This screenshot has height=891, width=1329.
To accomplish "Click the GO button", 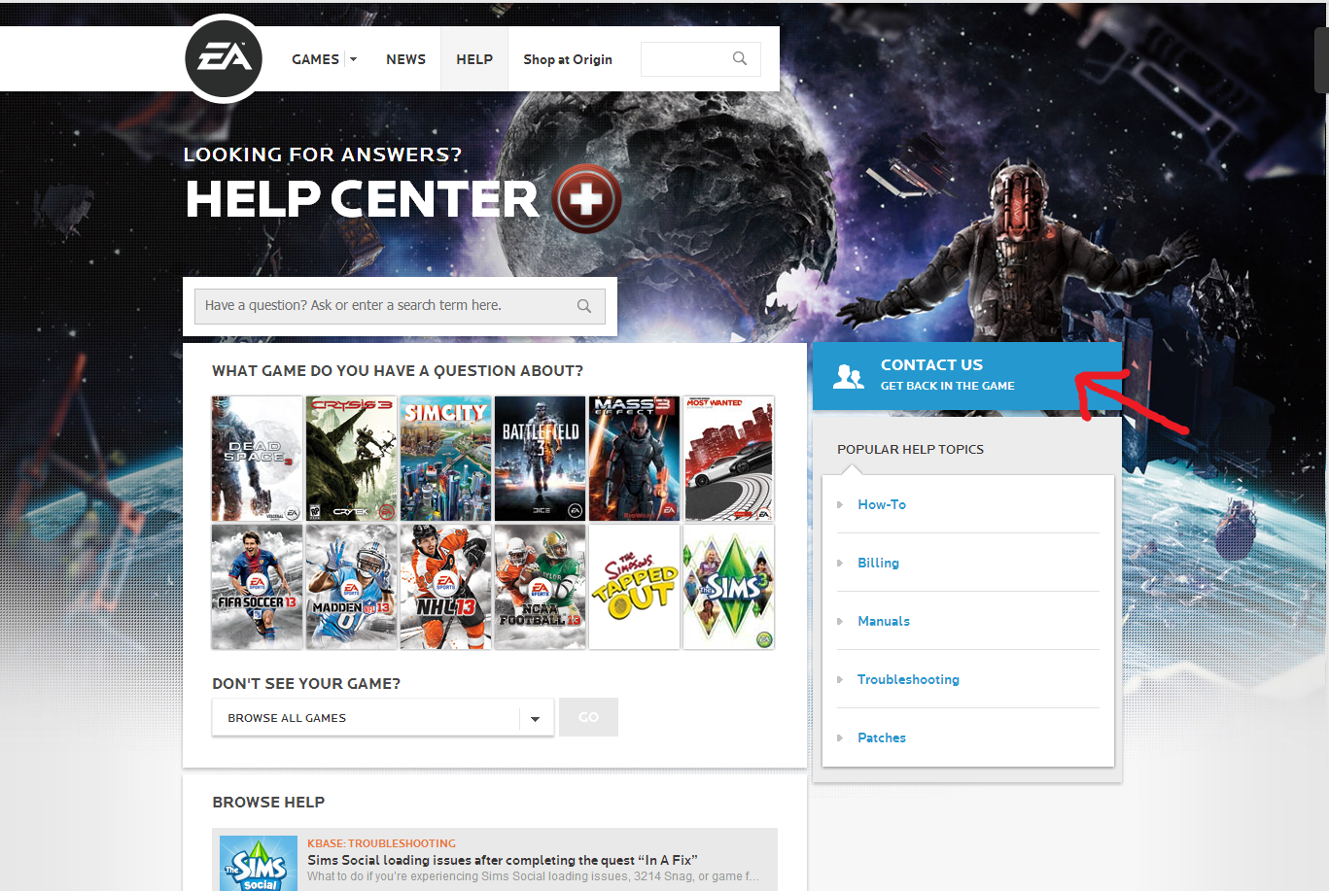I will pyautogui.click(x=588, y=717).
